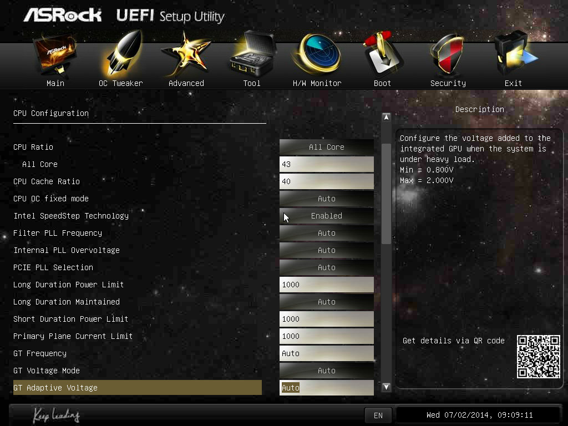The width and height of the screenshot is (568, 426).
Task: Select the Short Duration Power Limit label
Action: pyautogui.click(x=70, y=319)
